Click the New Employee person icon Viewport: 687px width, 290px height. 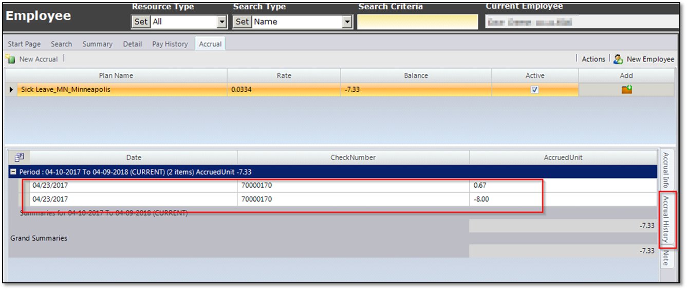click(619, 59)
